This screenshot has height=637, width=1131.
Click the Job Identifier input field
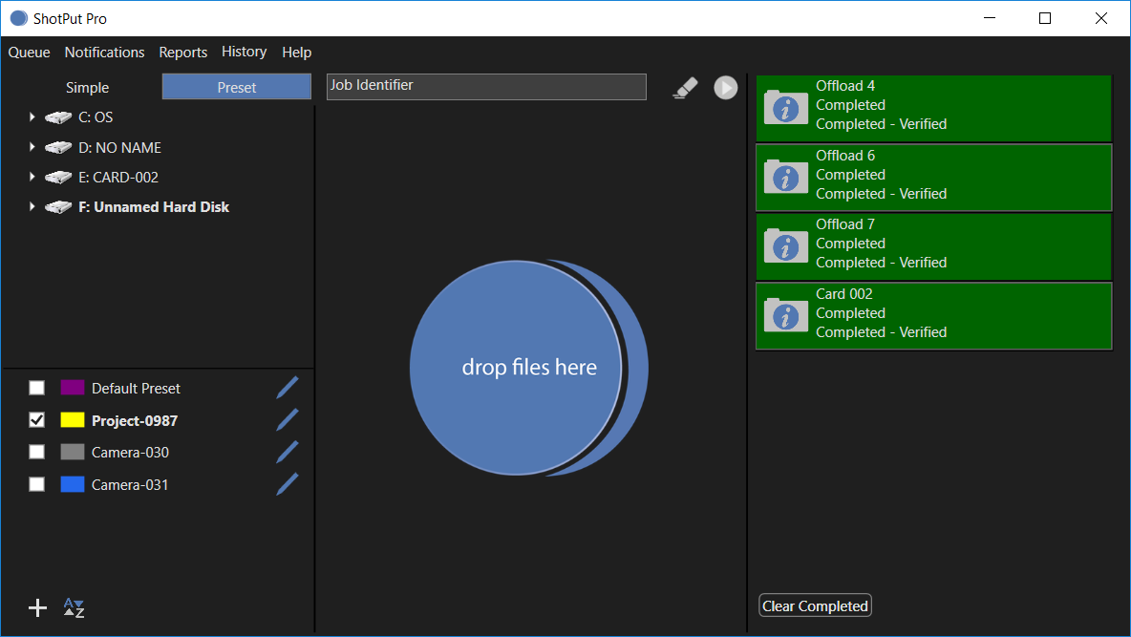point(485,87)
